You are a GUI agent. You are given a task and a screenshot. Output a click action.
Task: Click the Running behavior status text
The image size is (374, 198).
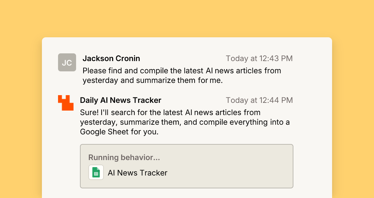(x=124, y=157)
